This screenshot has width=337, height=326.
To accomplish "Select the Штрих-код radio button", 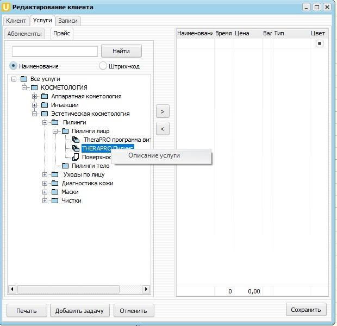I will (x=103, y=66).
